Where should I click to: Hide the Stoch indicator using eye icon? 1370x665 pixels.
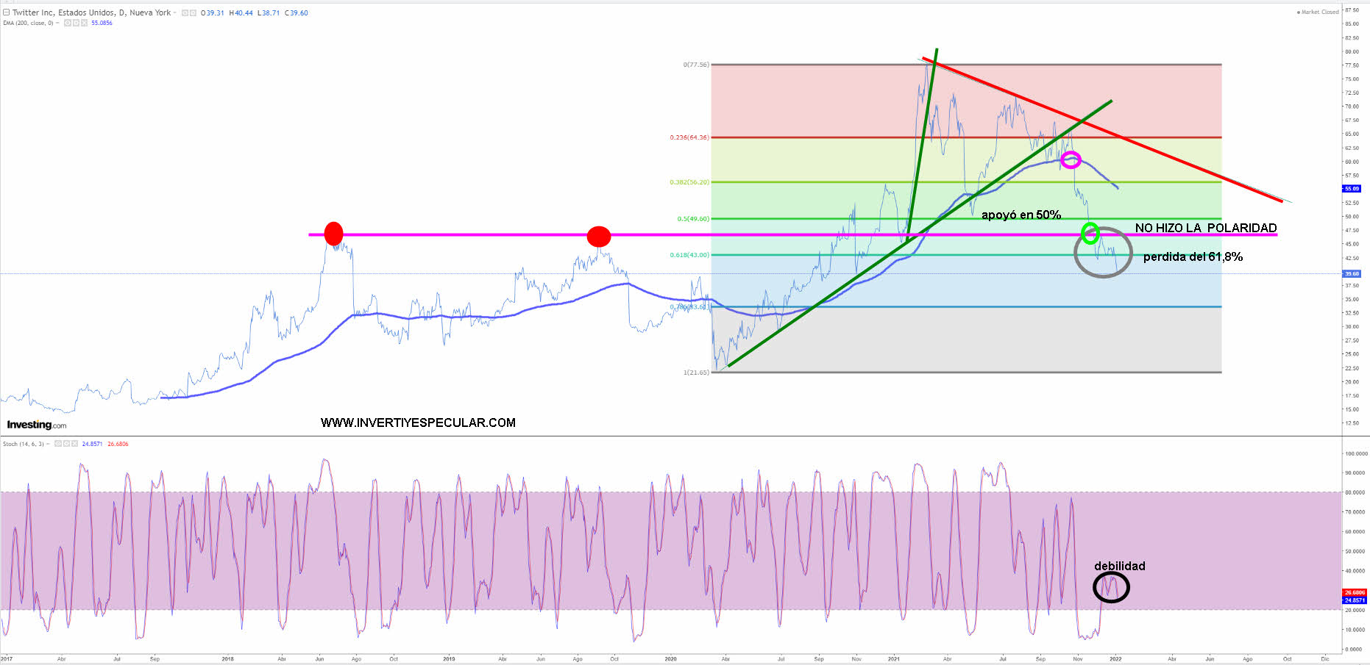pos(57,444)
